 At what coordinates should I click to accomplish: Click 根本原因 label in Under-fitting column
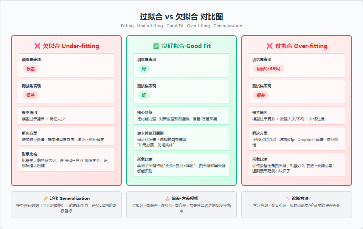point(29,112)
